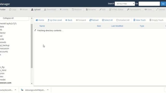
Task: Go to the Home directory
Action: tap(40, 20)
